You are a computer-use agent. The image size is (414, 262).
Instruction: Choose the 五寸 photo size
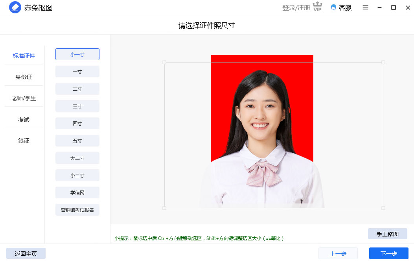pyautogui.click(x=77, y=141)
